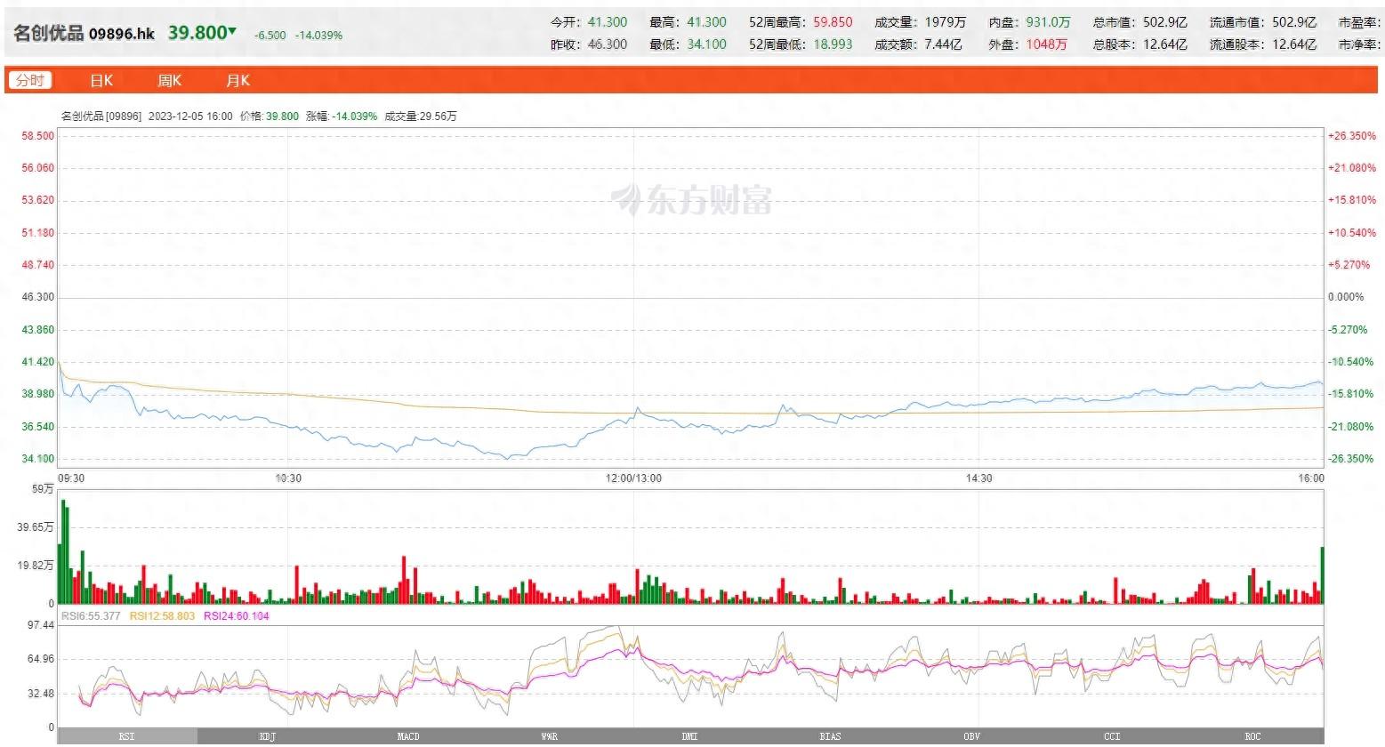Click the 市净率 label
The width and height of the screenshot is (1385, 747).
point(1359,44)
